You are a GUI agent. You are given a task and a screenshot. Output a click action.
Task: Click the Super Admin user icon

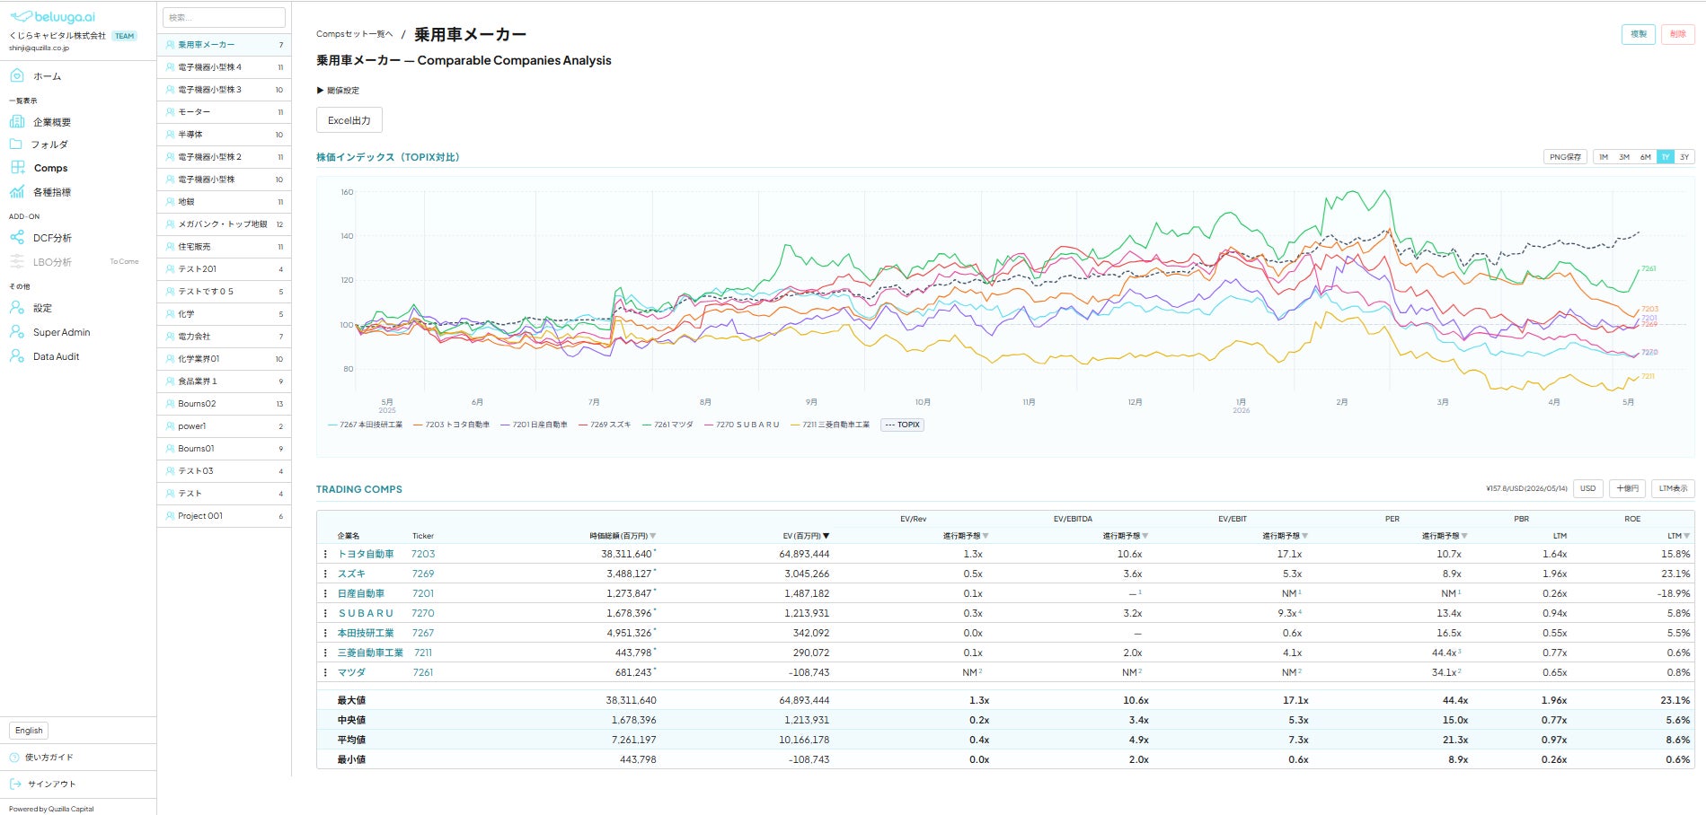click(x=17, y=331)
